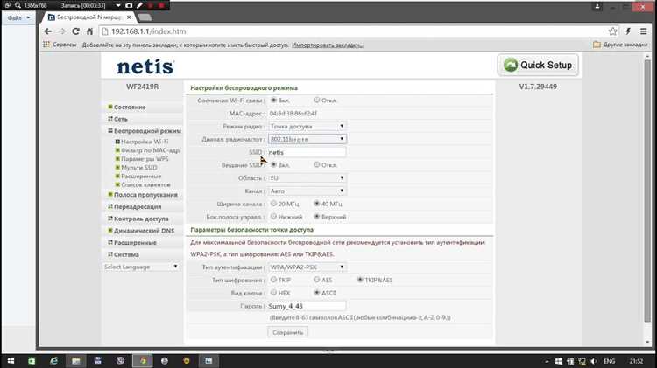657x368 pixels.
Task: Disable SSID broadcast with Откл. radio
Action: pyautogui.click(x=317, y=164)
